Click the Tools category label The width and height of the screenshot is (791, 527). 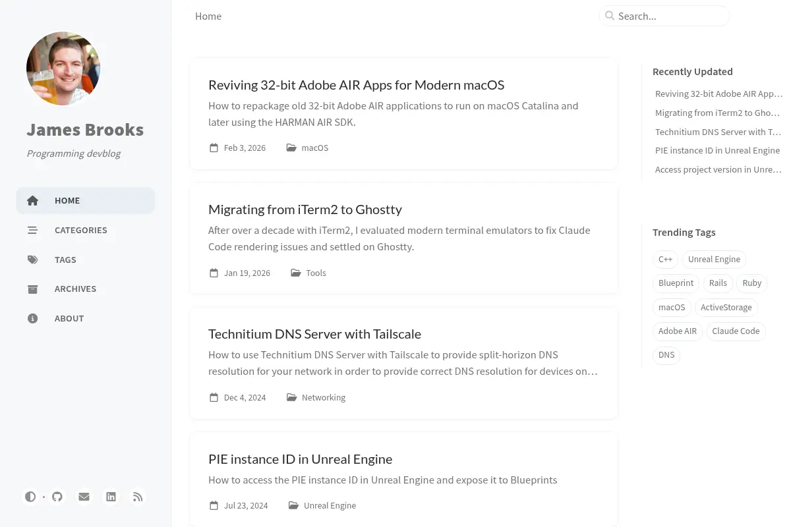[316, 273]
